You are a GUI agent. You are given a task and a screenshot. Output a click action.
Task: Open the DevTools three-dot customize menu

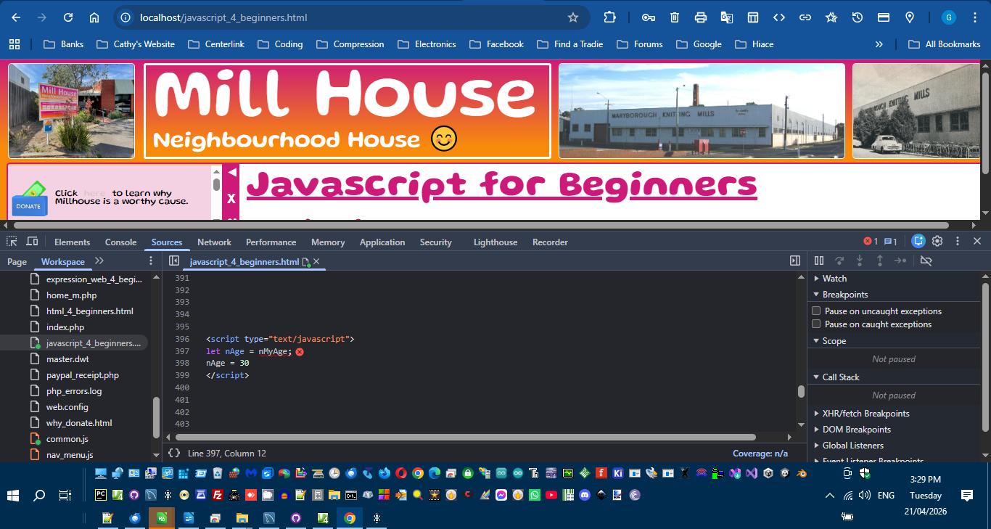(x=958, y=242)
